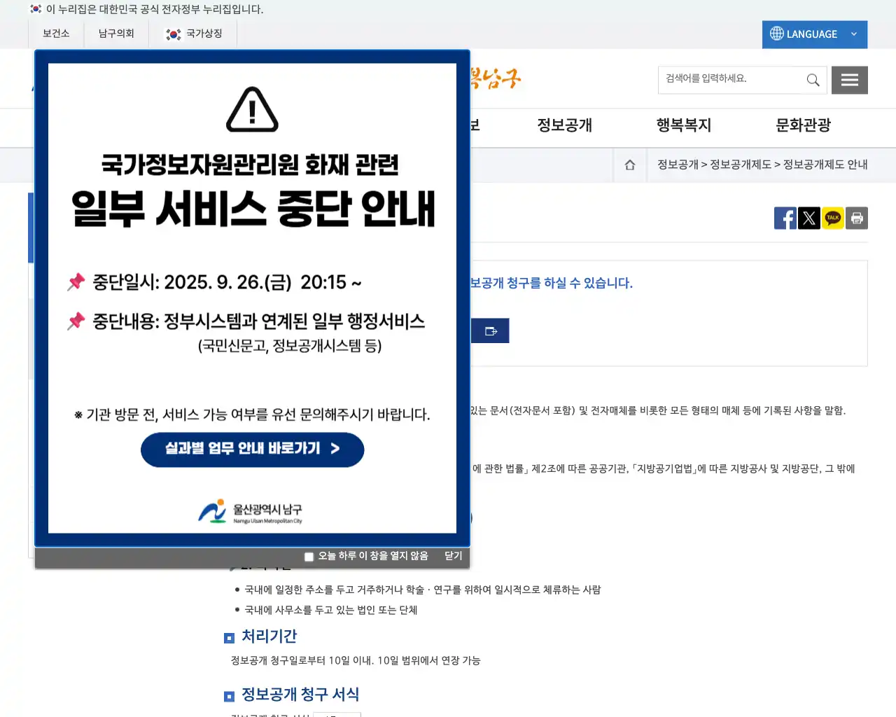
Task: Go to home via breadcrumb house icon
Action: click(x=630, y=165)
